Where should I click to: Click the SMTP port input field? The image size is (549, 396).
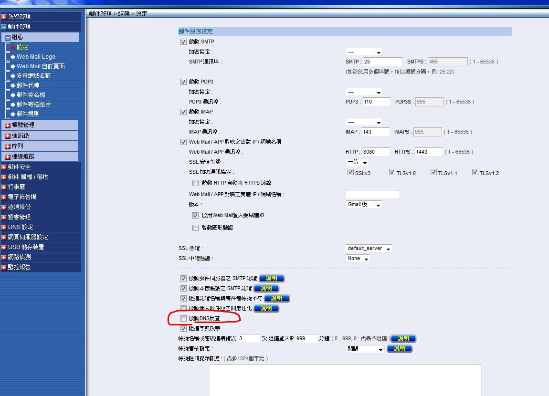click(382, 62)
